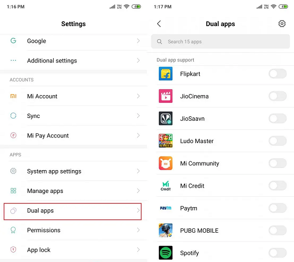Tap the Mi Community app name
Viewport: 294px width, 262px height.
click(x=200, y=164)
